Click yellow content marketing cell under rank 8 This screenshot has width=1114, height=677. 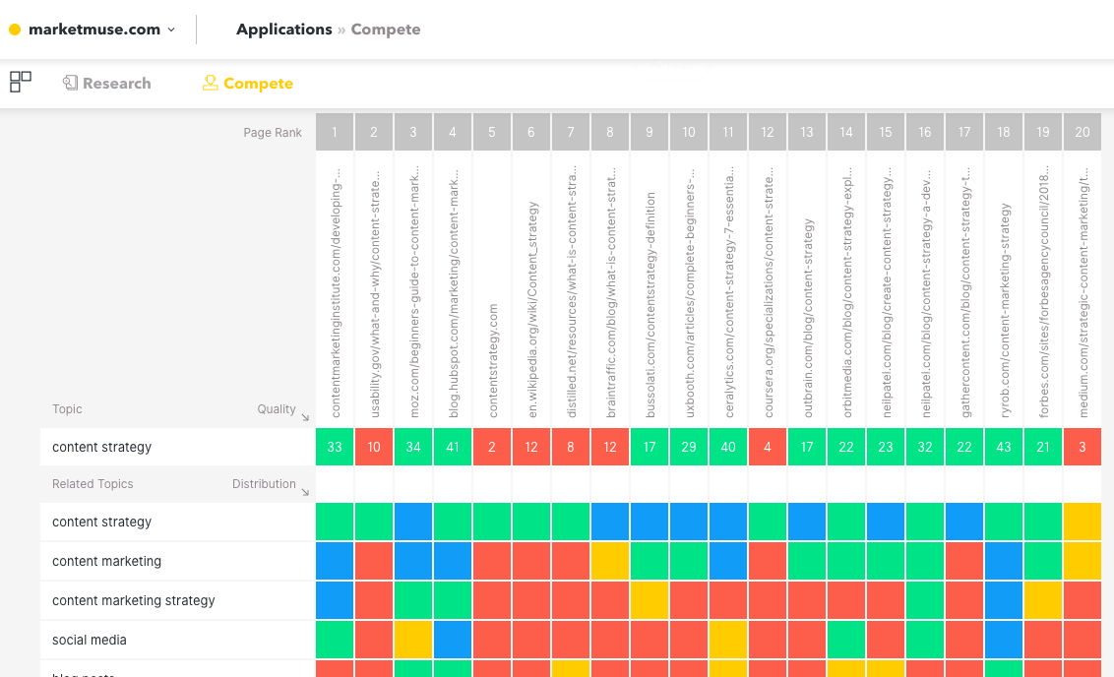pyautogui.click(x=609, y=561)
